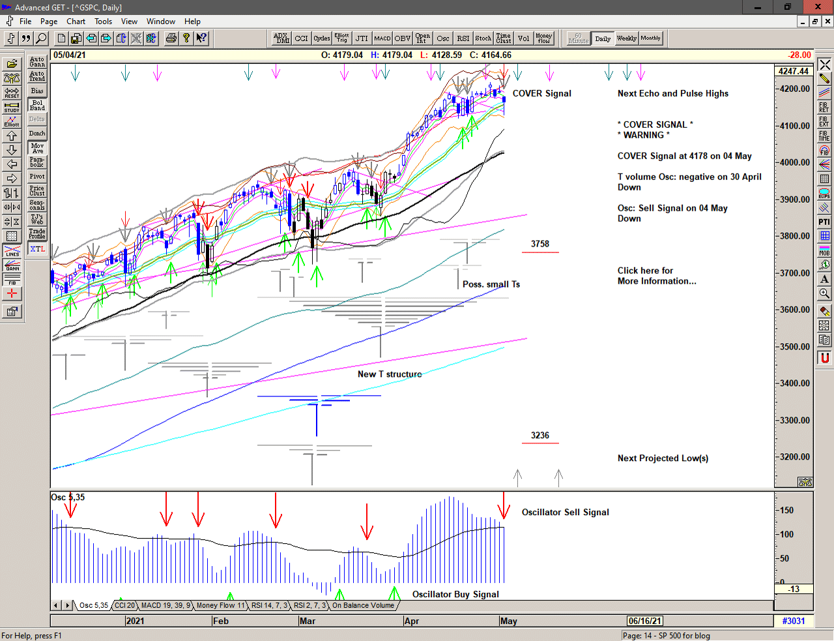Click the 06/16/21 date field
The width and height of the screenshot is (834, 641).
pyautogui.click(x=644, y=621)
